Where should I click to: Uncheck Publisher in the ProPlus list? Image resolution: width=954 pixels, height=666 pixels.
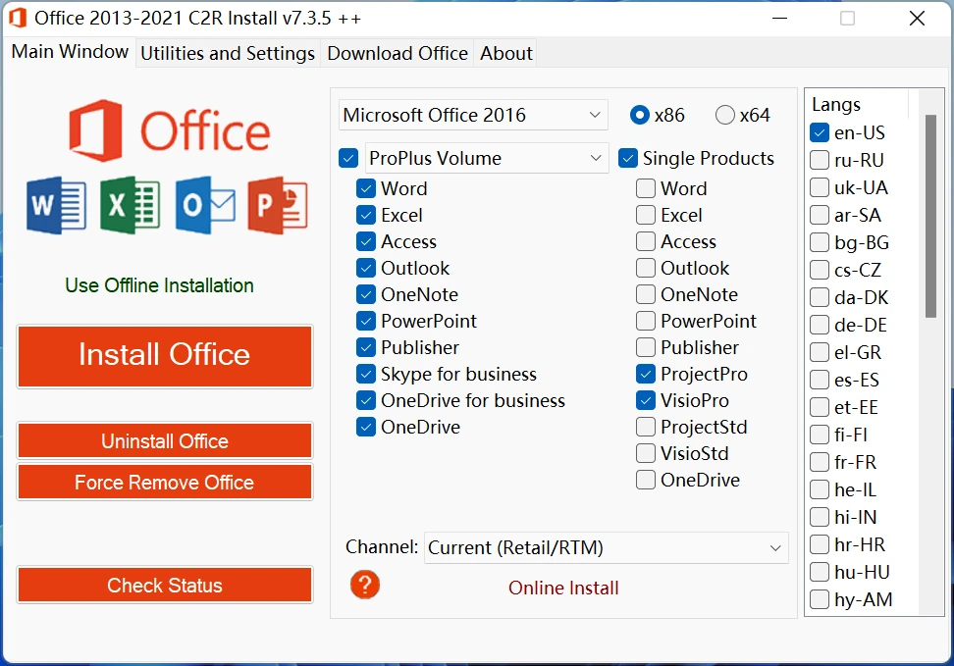(366, 347)
